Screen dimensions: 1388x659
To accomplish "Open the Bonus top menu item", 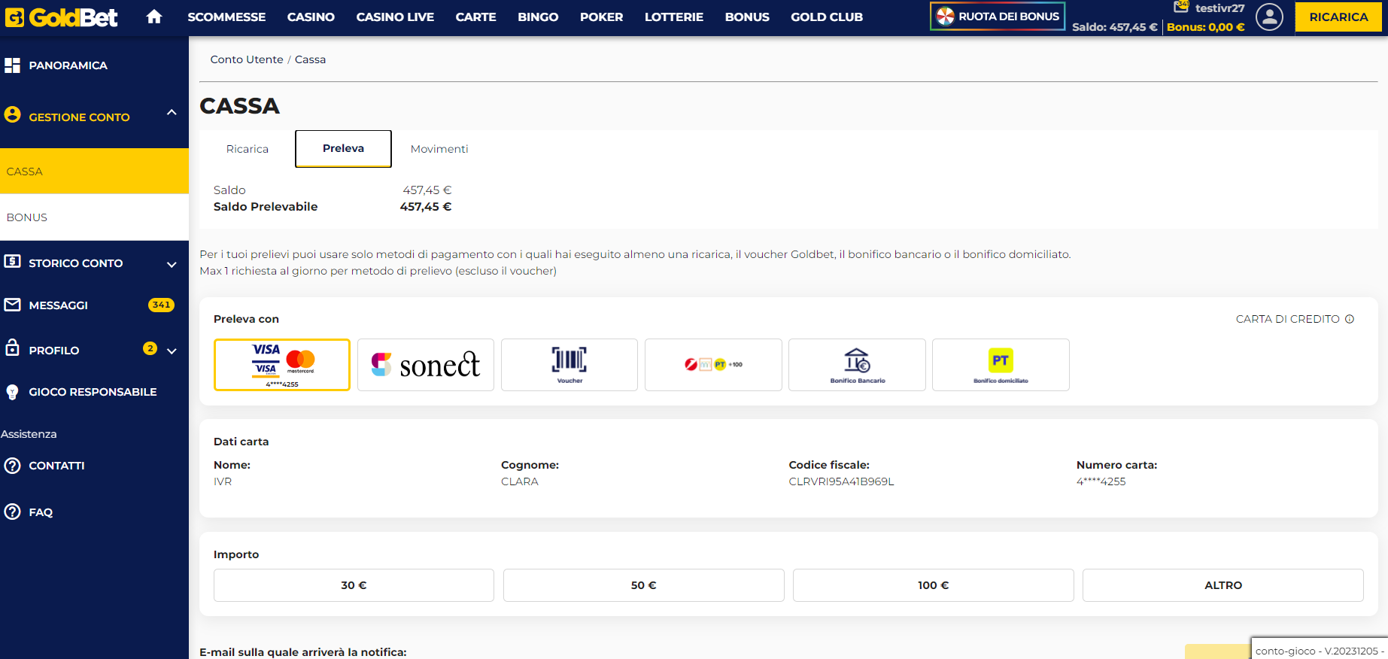I will click(747, 17).
